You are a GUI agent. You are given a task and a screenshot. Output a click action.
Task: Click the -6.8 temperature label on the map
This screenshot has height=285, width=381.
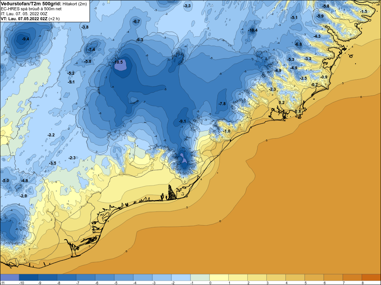click(x=298, y=44)
